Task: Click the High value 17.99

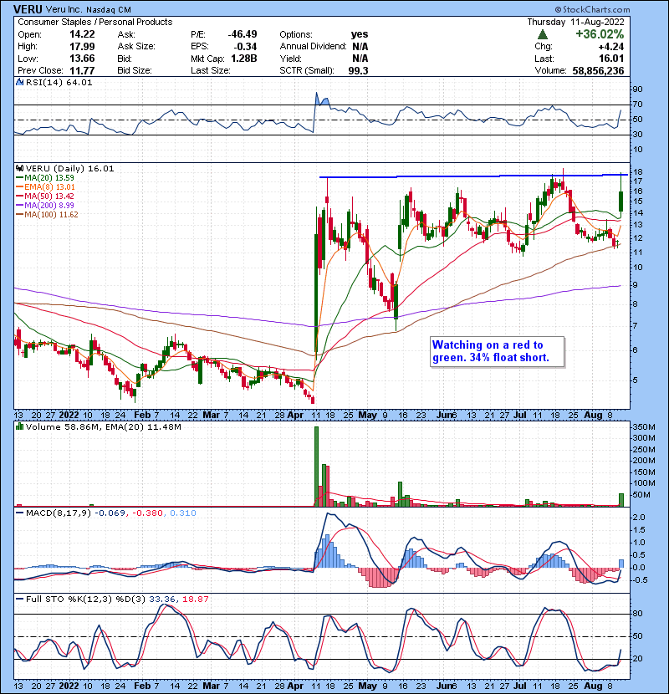Action: point(82,47)
